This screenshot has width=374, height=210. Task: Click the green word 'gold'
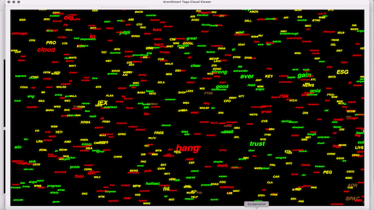[x=315, y=91]
